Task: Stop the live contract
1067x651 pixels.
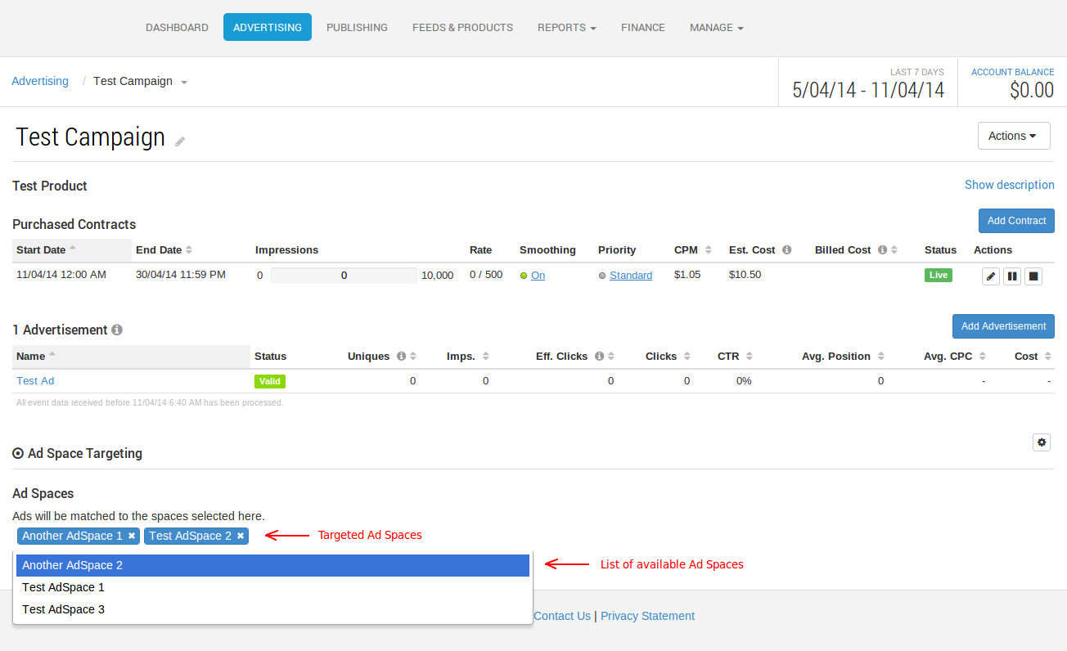Action: click(x=1033, y=276)
